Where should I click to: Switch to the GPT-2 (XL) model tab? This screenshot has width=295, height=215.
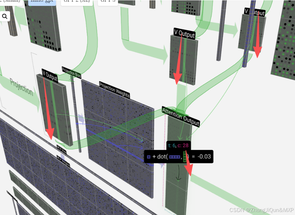[x=77, y=2]
